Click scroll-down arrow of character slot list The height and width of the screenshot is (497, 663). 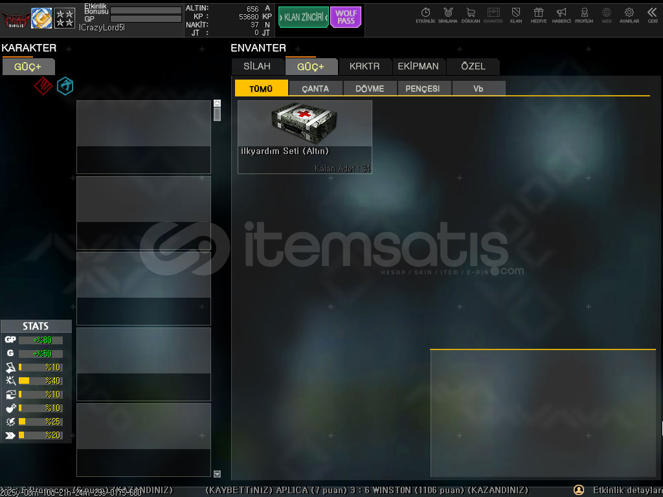[218, 474]
